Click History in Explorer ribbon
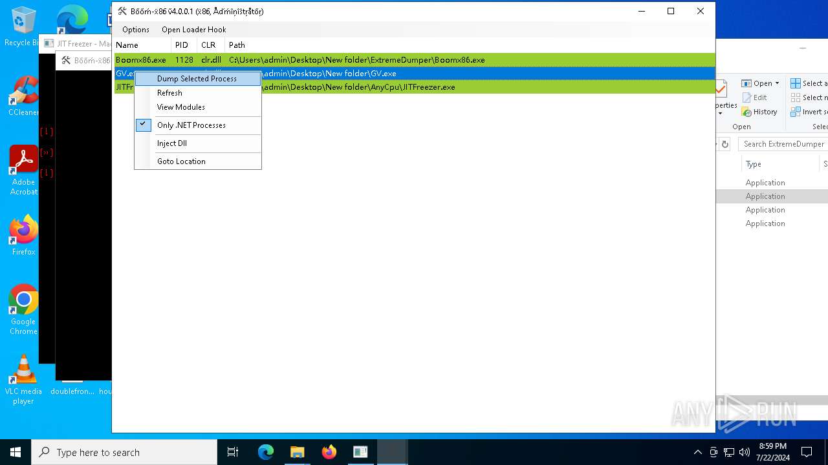Viewport: 828px width, 465px height. (760, 112)
